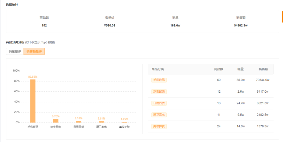
Task: Click the 商品分类分析 section heading
Action: (15, 42)
